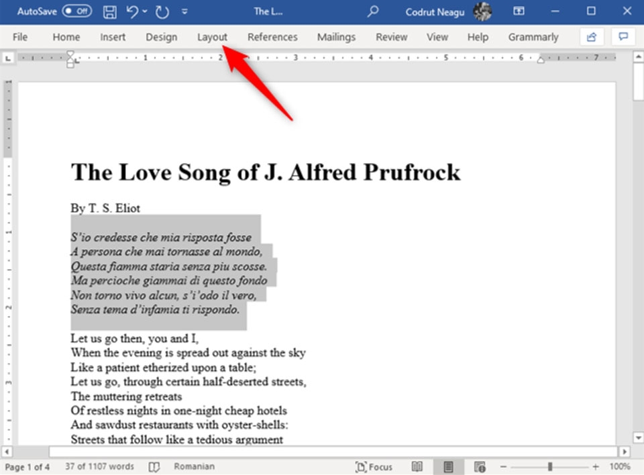The width and height of the screenshot is (644, 475).
Task: Click the Codrut Neagu account name
Action: [x=435, y=12]
